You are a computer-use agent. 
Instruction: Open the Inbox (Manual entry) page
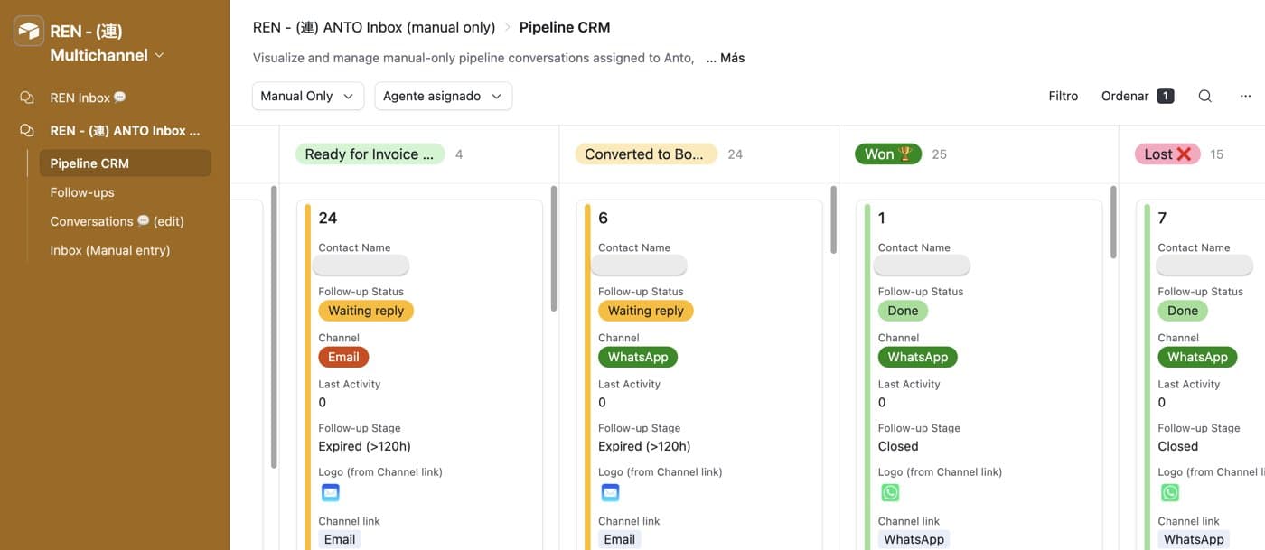click(109, 250)
